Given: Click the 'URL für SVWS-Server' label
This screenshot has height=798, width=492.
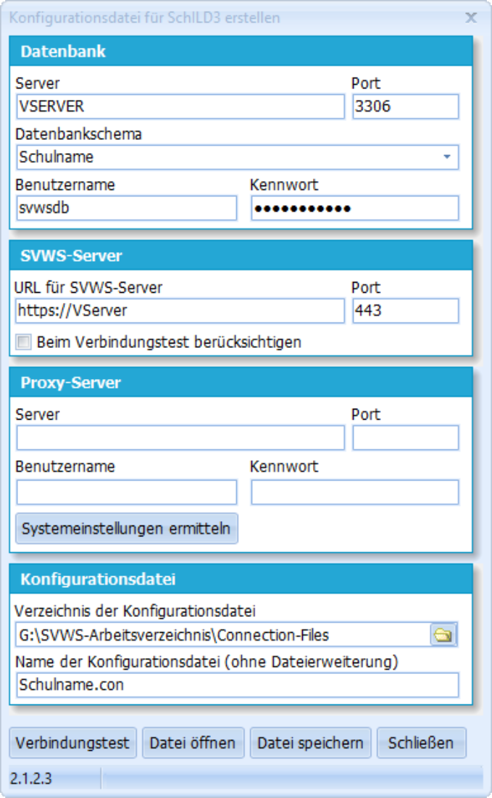Looking at the screenshot, I should click(88, 288).
